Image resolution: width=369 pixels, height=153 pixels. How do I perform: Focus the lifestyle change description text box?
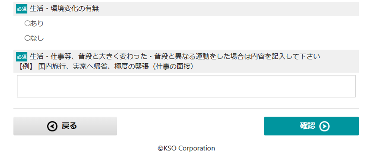[x=186, y=86]
